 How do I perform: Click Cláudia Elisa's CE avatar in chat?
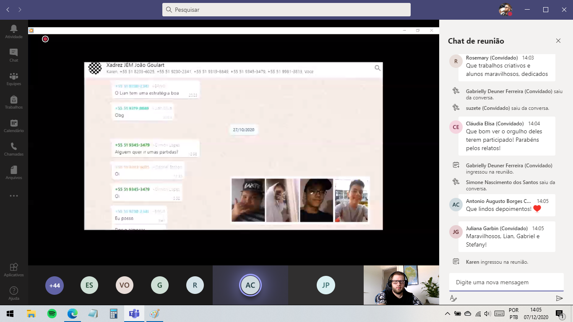click(456, 127)
